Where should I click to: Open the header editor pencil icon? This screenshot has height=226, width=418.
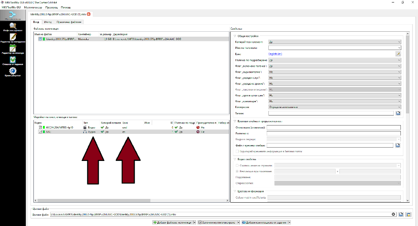pos(13,37)
